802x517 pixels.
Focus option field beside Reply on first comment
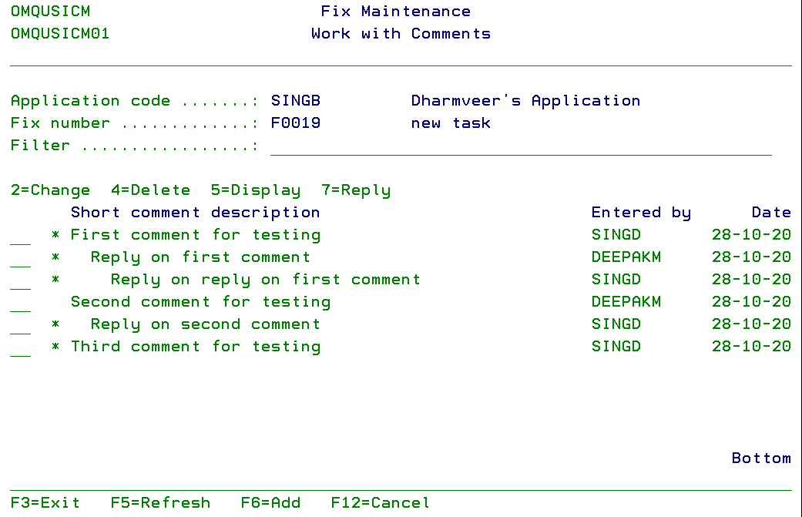pyautogui.click(x=20, y=258)
